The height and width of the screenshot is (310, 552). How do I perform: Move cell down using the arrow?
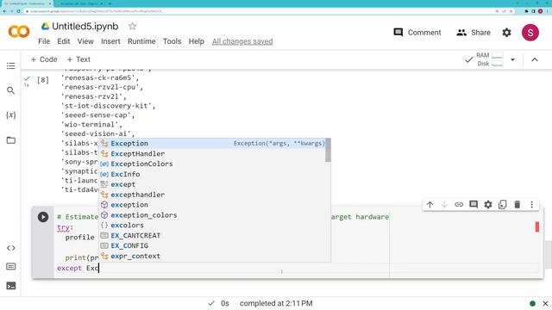(444, 205)
